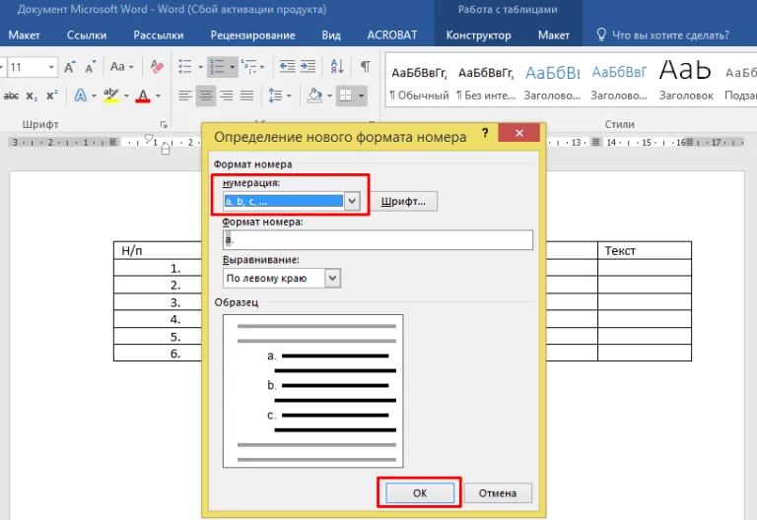Apply multilevel list formatting
The image size is (757, 520).
tap(249, 67)
